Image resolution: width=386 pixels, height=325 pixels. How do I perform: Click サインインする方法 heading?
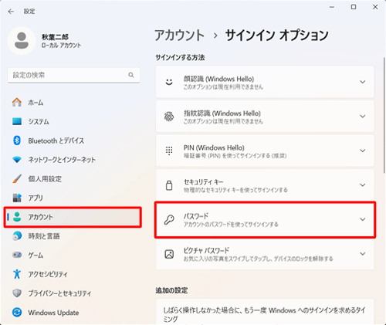[180, 57]
